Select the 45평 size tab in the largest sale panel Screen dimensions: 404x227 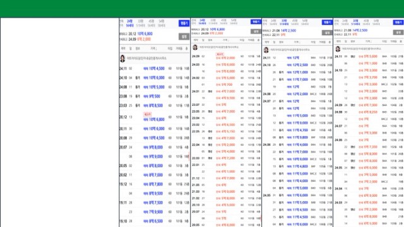pos(151,23)
